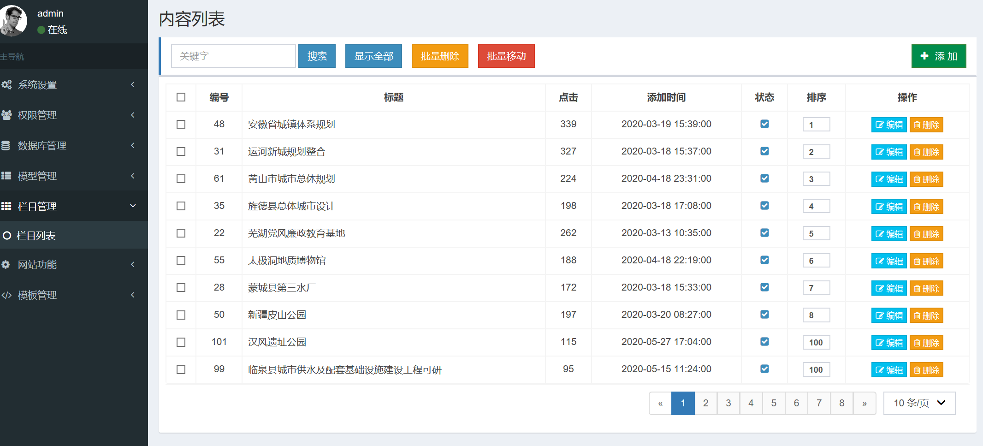Go to page 2 in pagination

coord(705,403)
